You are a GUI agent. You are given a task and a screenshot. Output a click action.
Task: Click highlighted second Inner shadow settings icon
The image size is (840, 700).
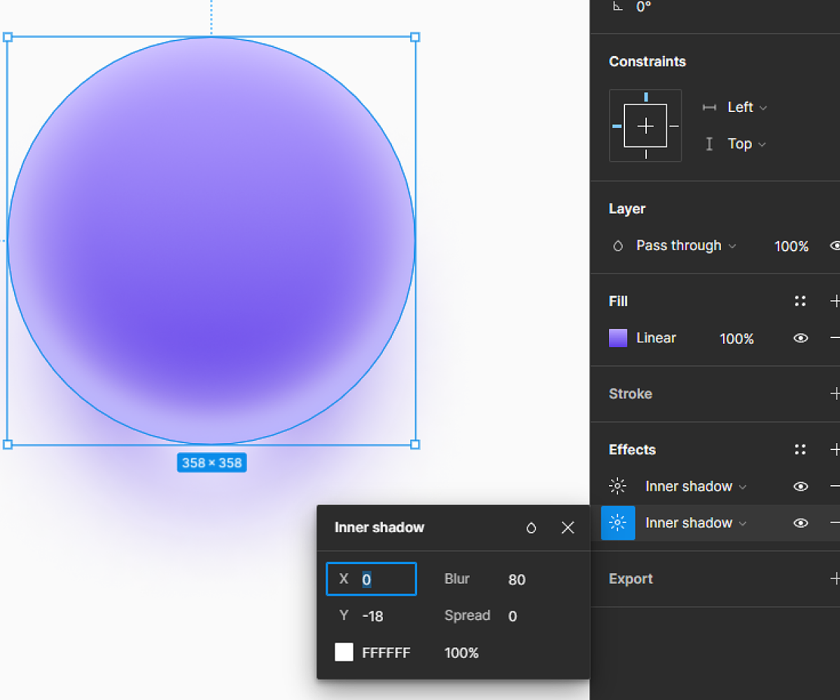pos(618,523)
